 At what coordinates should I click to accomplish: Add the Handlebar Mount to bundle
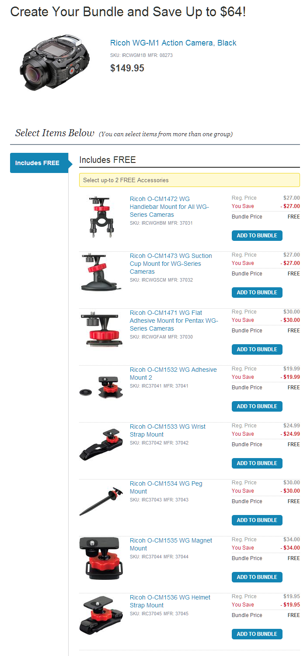click(257, 236)
